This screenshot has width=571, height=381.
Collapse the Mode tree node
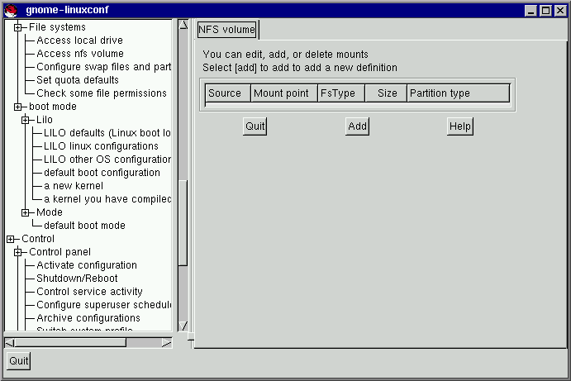point(25,212)
